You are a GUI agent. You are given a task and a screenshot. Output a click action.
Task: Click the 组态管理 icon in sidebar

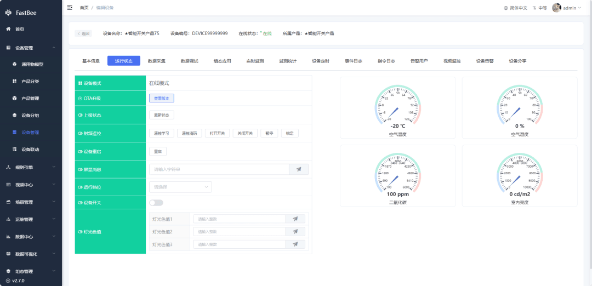(8, 271)
